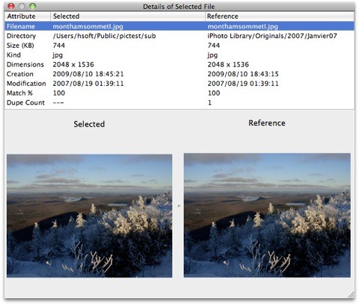The width and height of the screenshot is (359, 305).
Task: Click the selected file's modification date 2007/08/19 01:39:11
Action: coord(88,84)
